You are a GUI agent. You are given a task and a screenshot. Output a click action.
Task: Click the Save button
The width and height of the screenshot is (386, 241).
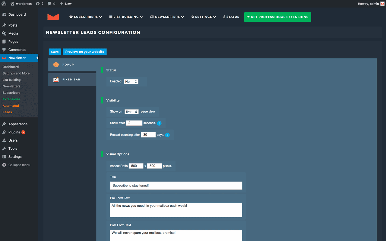tap(55, 52)
